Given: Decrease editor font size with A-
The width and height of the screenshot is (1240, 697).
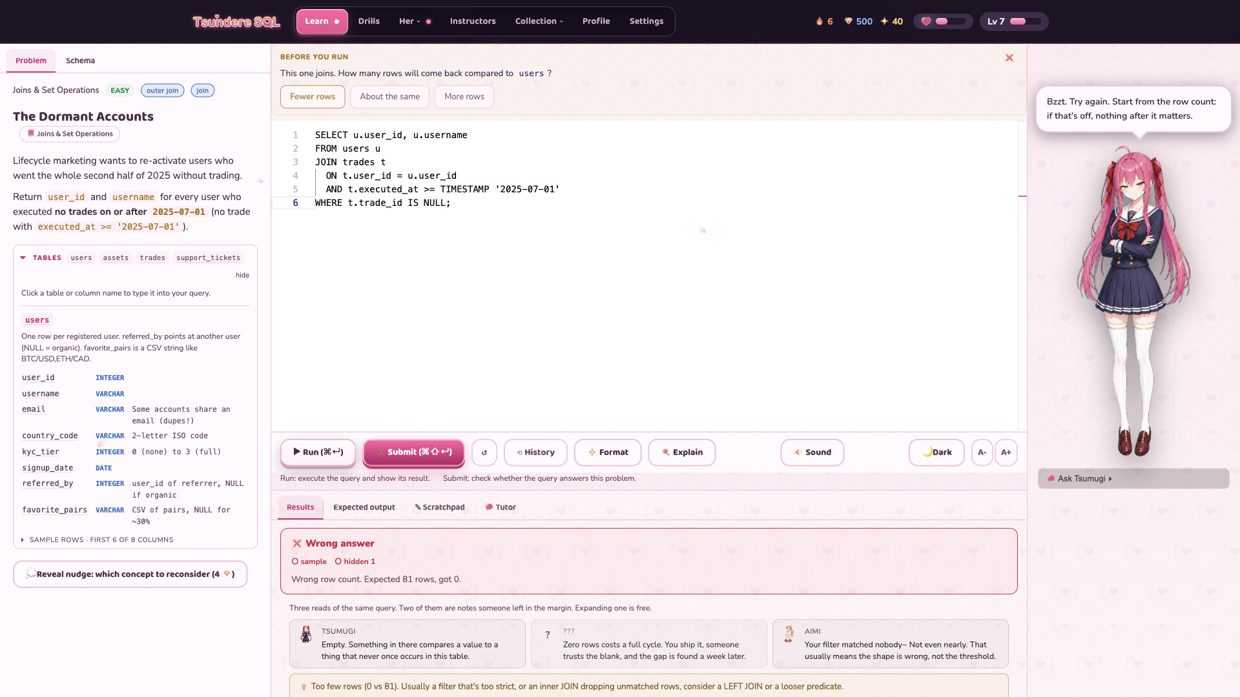Looking at the screenshot, I should [x=982, y=452].
